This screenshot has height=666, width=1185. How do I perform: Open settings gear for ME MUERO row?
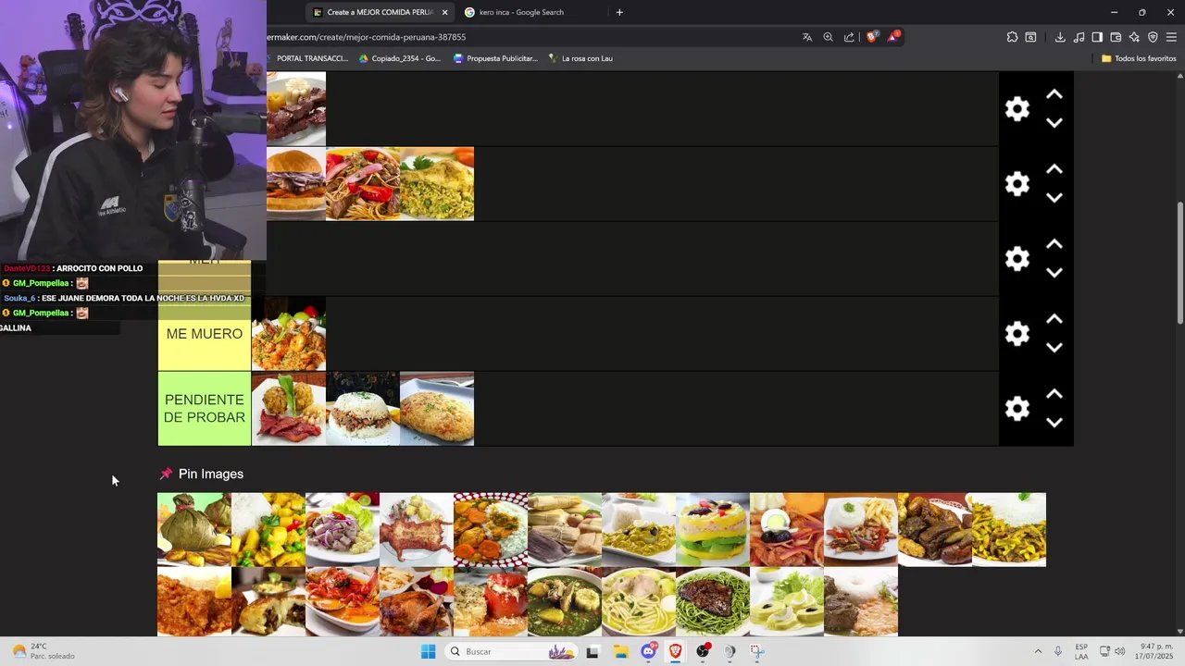tap(1017, 334)
